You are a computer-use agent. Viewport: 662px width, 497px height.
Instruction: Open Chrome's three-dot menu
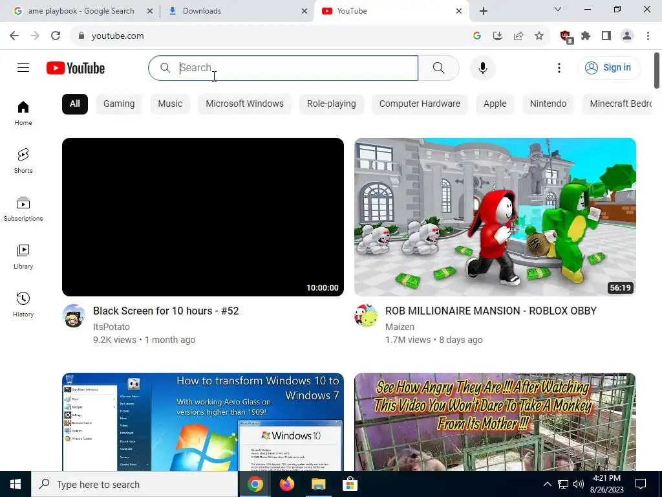pyautogui.click(x=648, y=36)
